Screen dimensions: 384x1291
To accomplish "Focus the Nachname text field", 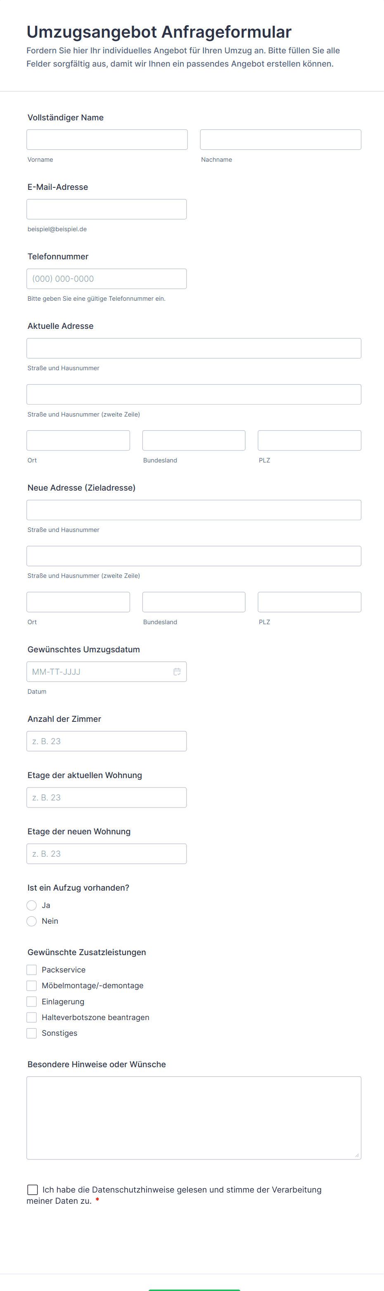I will click(x=280, y=140).
